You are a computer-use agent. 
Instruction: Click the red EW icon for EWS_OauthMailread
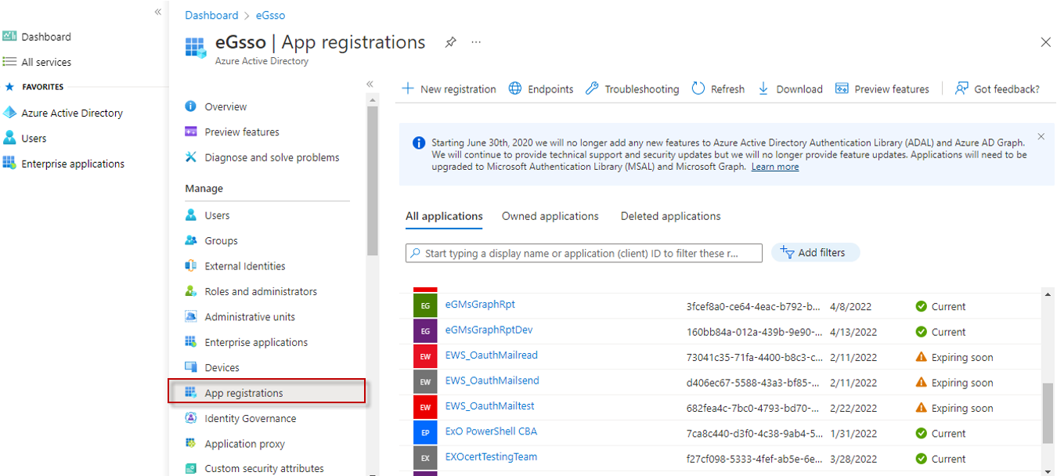coord(424,357)
